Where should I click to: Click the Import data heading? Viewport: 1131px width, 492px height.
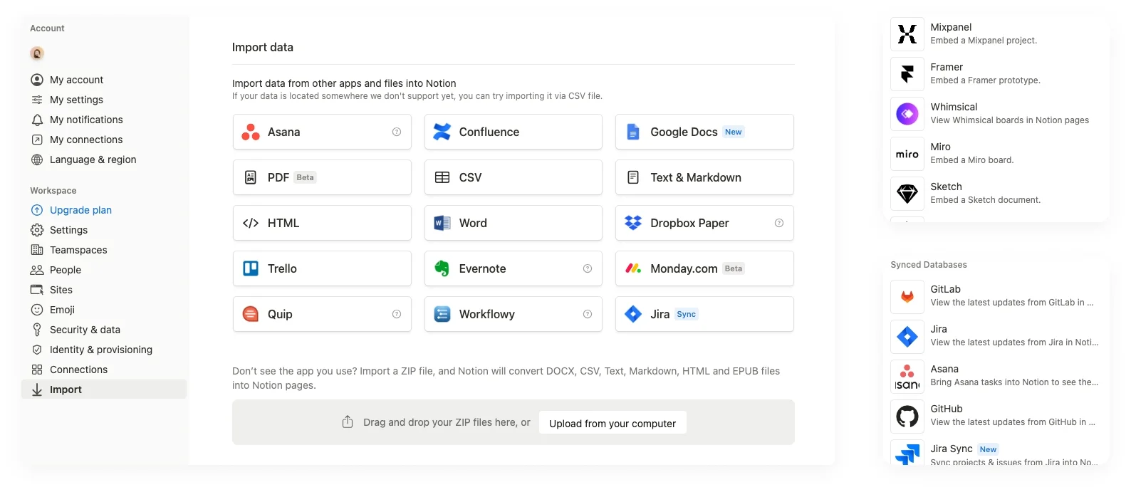coord(263,48)
